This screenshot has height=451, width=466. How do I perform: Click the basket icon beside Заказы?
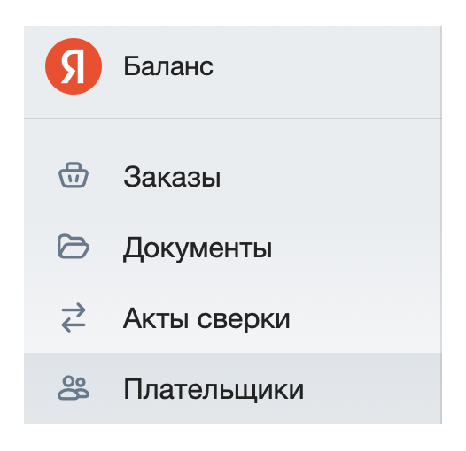74,175
